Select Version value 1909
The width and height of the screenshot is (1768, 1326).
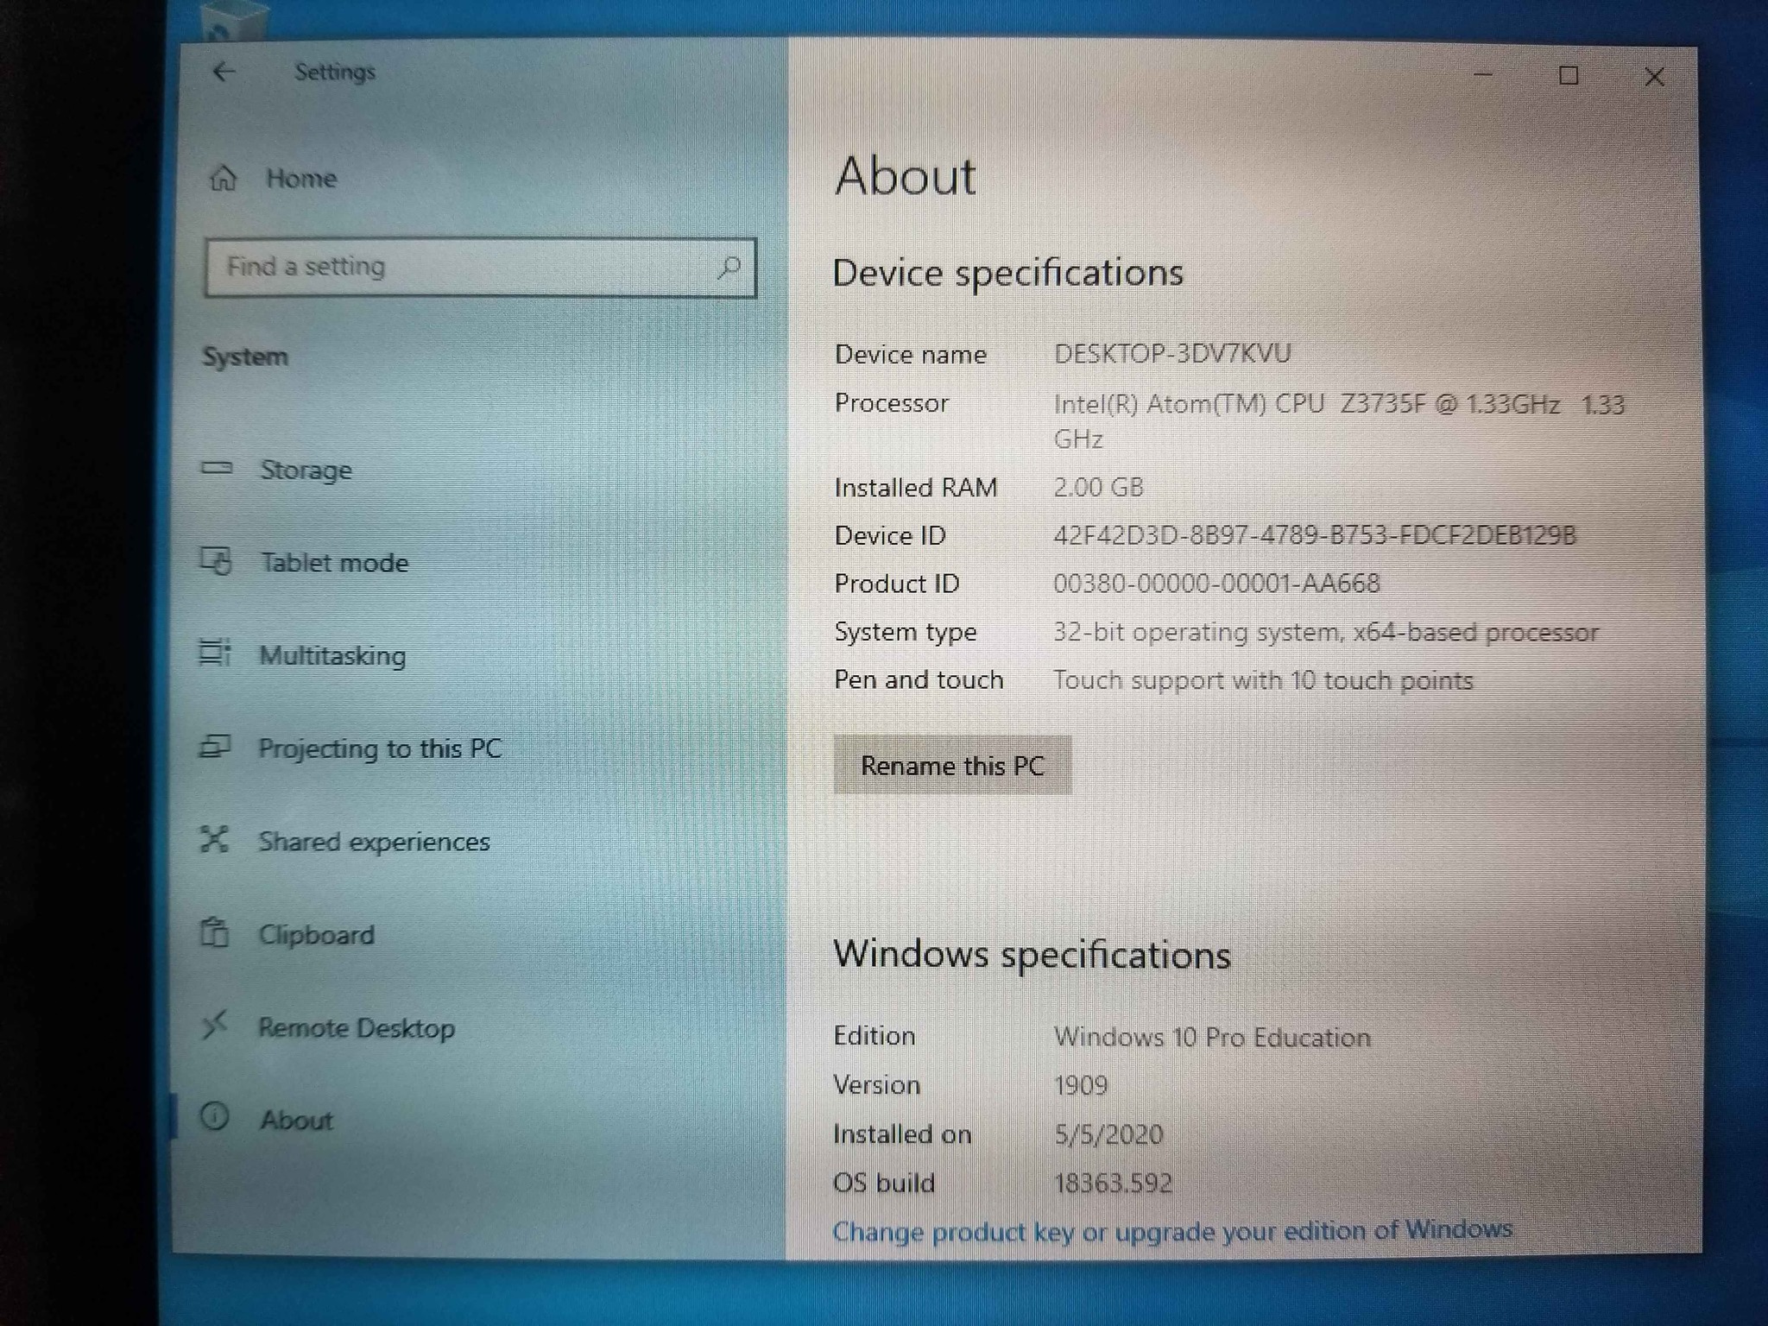[x=1081, y=1085]
